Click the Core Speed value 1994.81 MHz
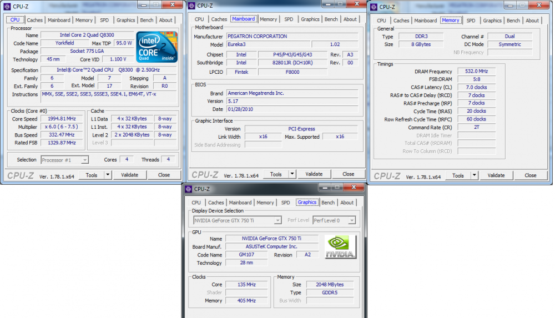 point(62,119)
